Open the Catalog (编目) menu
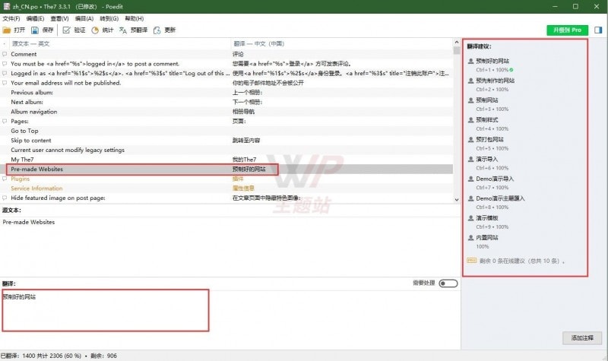This screenshot has width=608, height=361. point(84,18)
